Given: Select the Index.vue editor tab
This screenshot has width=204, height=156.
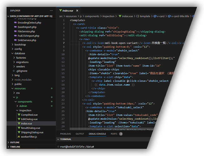Looking at the screenshot, I should (x=68, y=11).
